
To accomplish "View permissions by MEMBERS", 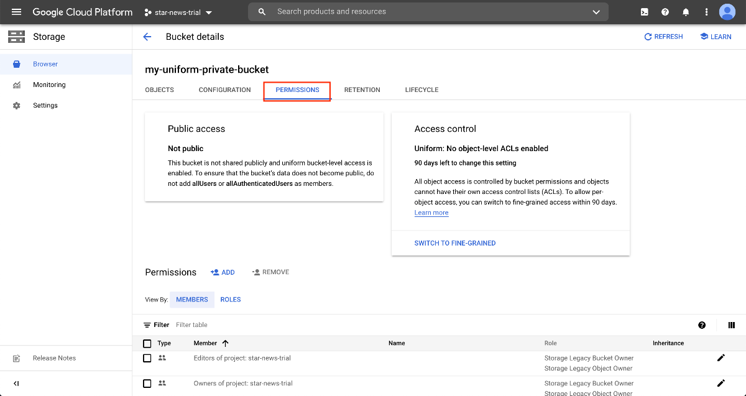I will (192, 300).
